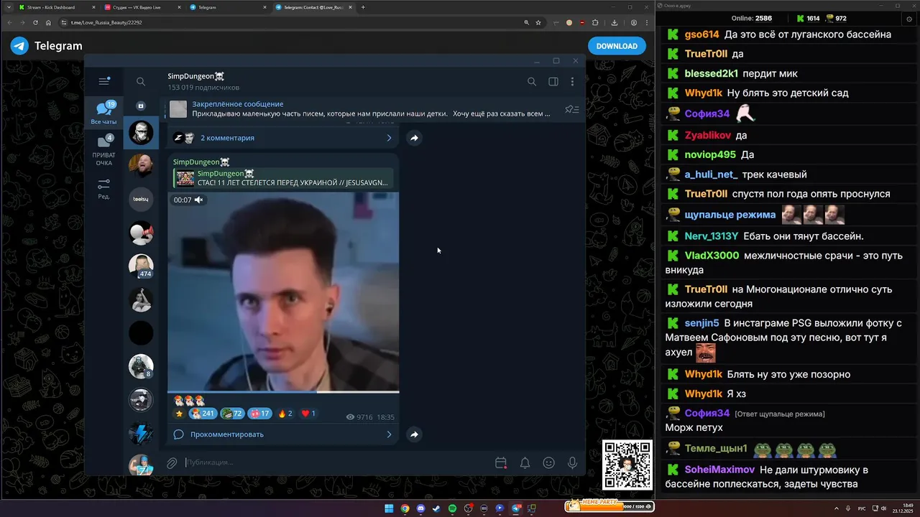The image size is (920, 517).
Task: Open a new browser tab
Action: (363, 7)
